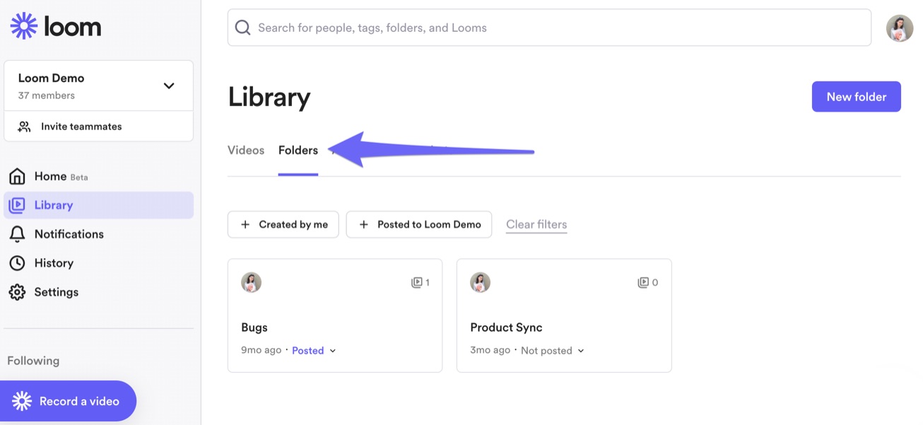923x425 pixels.
Task: Select the Folders tab
Action: (x=298, y=150)
